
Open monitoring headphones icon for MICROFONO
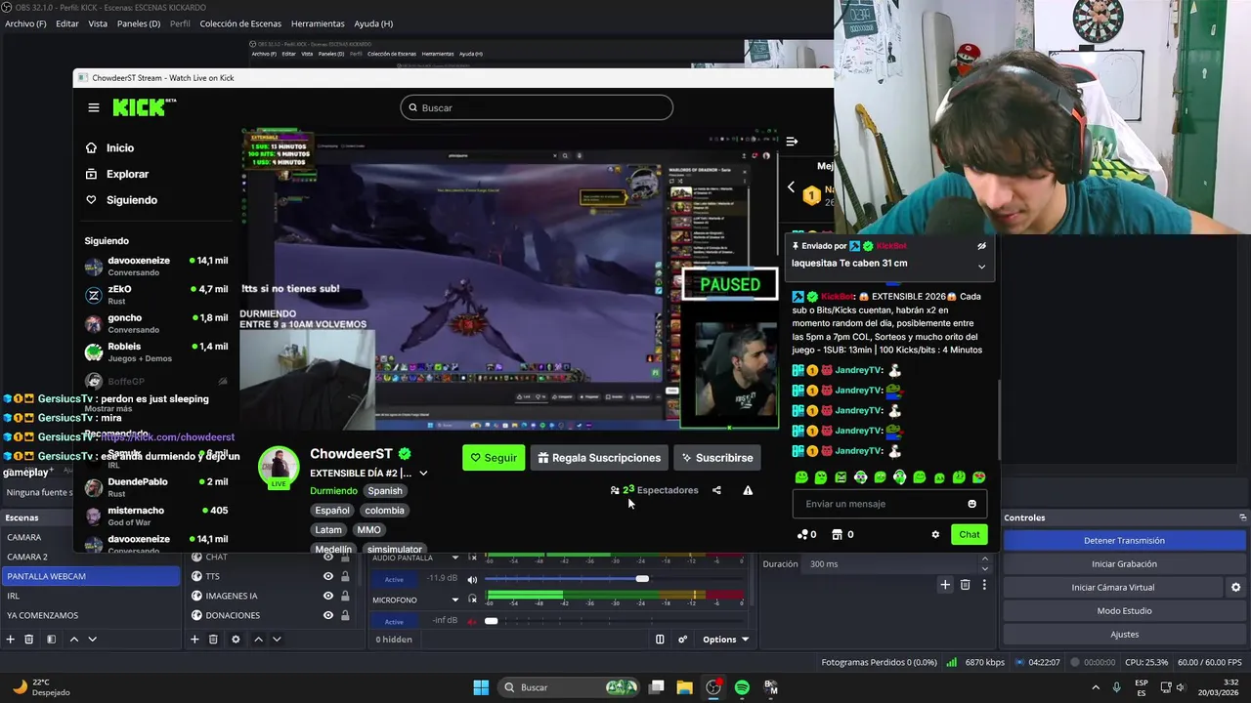[473, 600]
